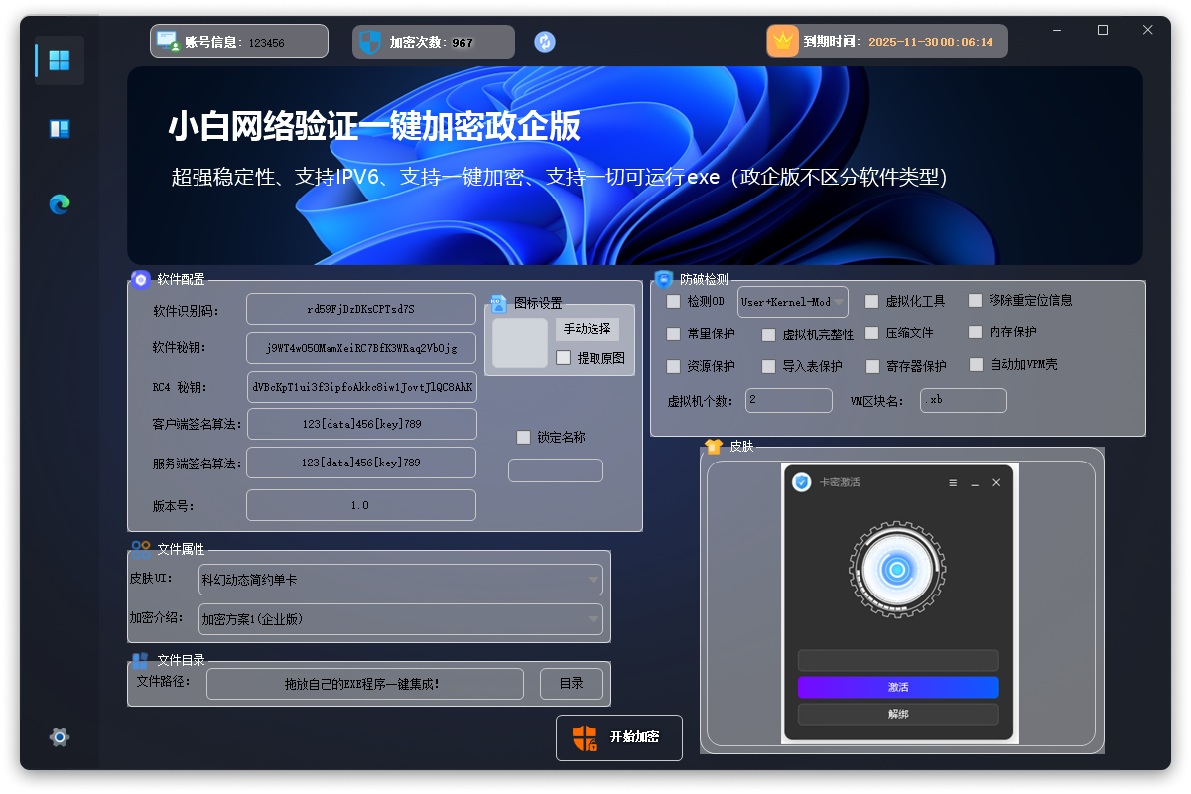1191x794 pixels.
Task: Click the 开始加密 button
Action: (x=618, y=737)
